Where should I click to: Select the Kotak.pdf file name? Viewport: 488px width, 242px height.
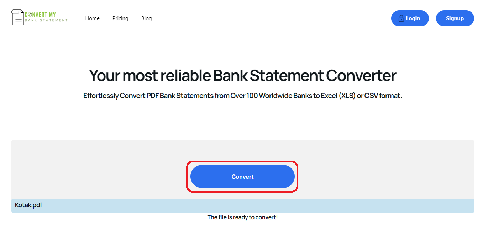click(28, 205)
